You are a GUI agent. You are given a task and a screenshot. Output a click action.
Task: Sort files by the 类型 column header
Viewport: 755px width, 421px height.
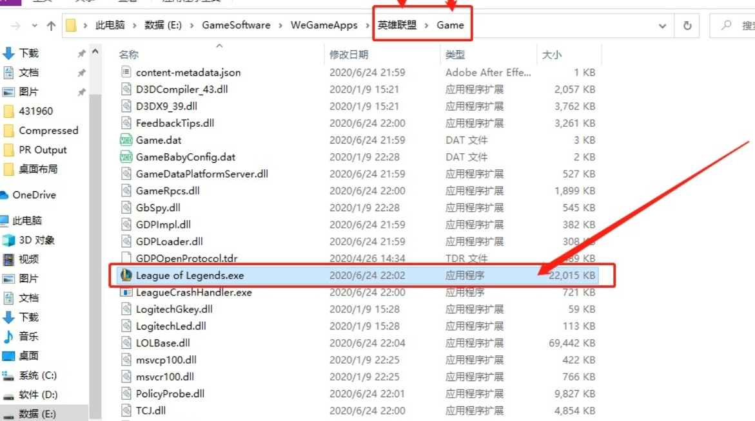pos(455,54)
